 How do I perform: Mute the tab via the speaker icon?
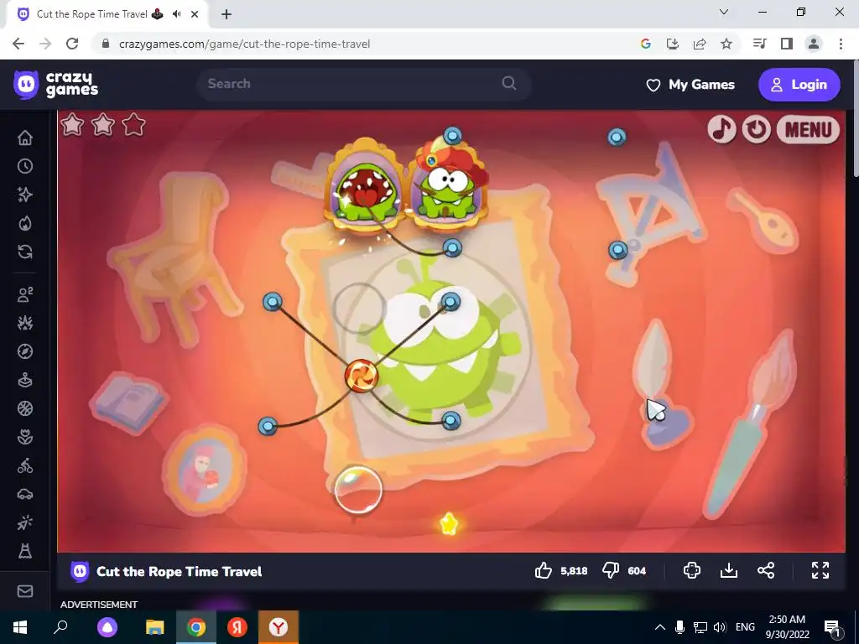tap(176, 14)
